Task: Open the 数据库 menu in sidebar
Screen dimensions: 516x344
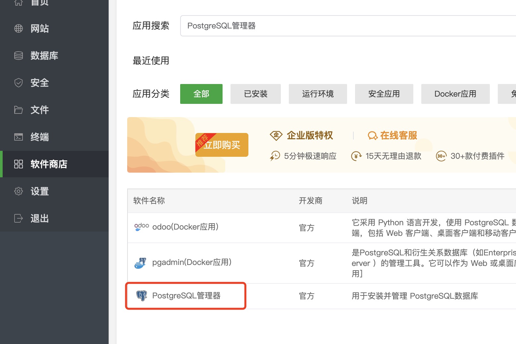Action: (x=54, y=56)
